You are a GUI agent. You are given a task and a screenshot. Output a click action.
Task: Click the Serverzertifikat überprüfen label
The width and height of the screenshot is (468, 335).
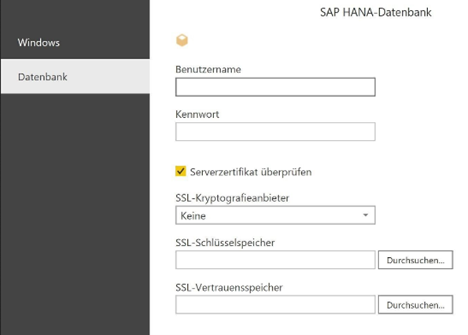[251, 172]
